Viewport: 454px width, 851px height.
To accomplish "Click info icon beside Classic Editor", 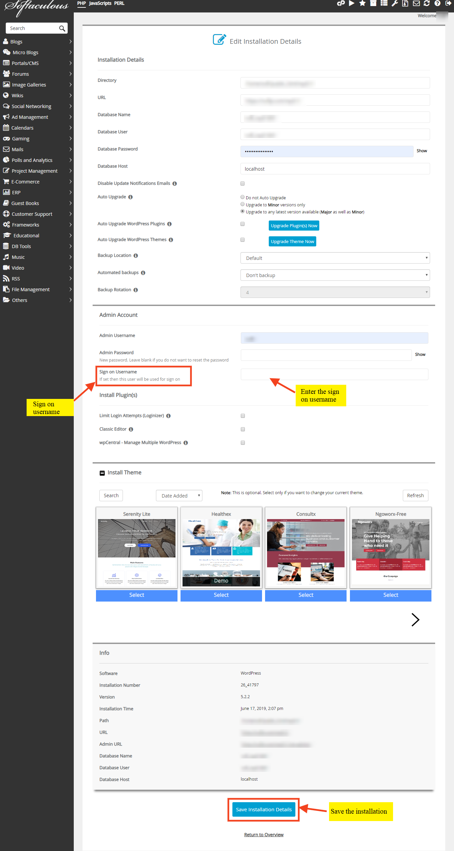I will [131, 429].
